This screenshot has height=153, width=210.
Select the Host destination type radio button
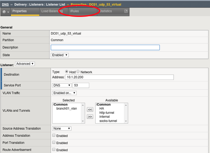click(66, 71)
